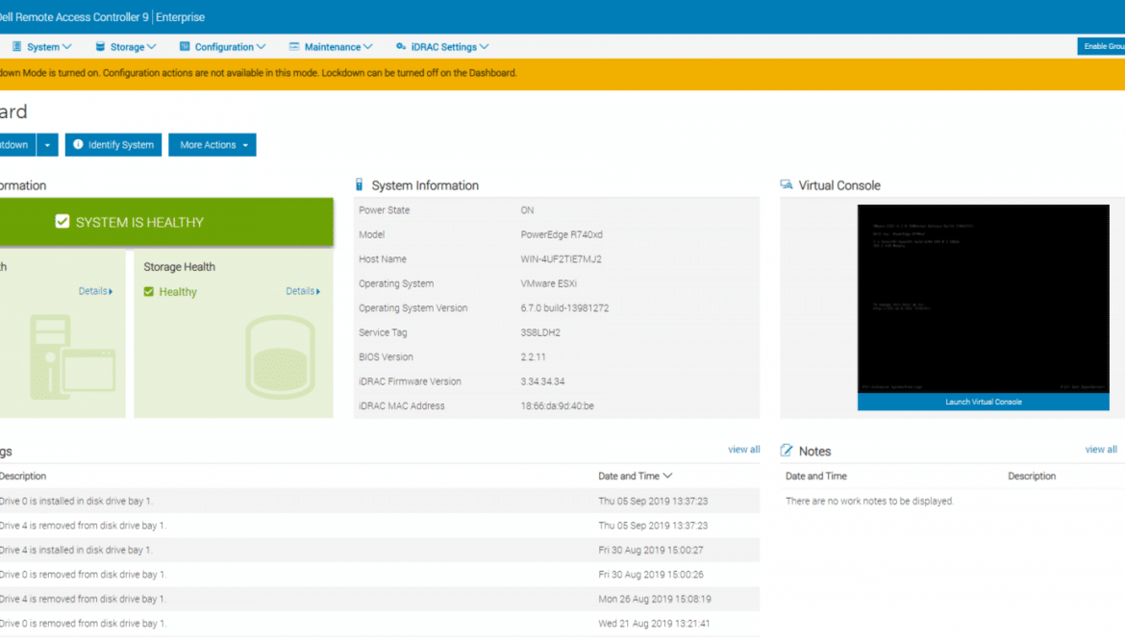Click the Virtual Console monitor icon

click(x=787, y=184)
